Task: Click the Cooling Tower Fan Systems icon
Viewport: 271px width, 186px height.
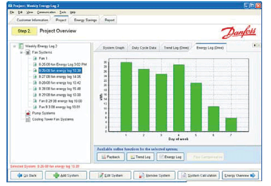Action: pos(28,119)
